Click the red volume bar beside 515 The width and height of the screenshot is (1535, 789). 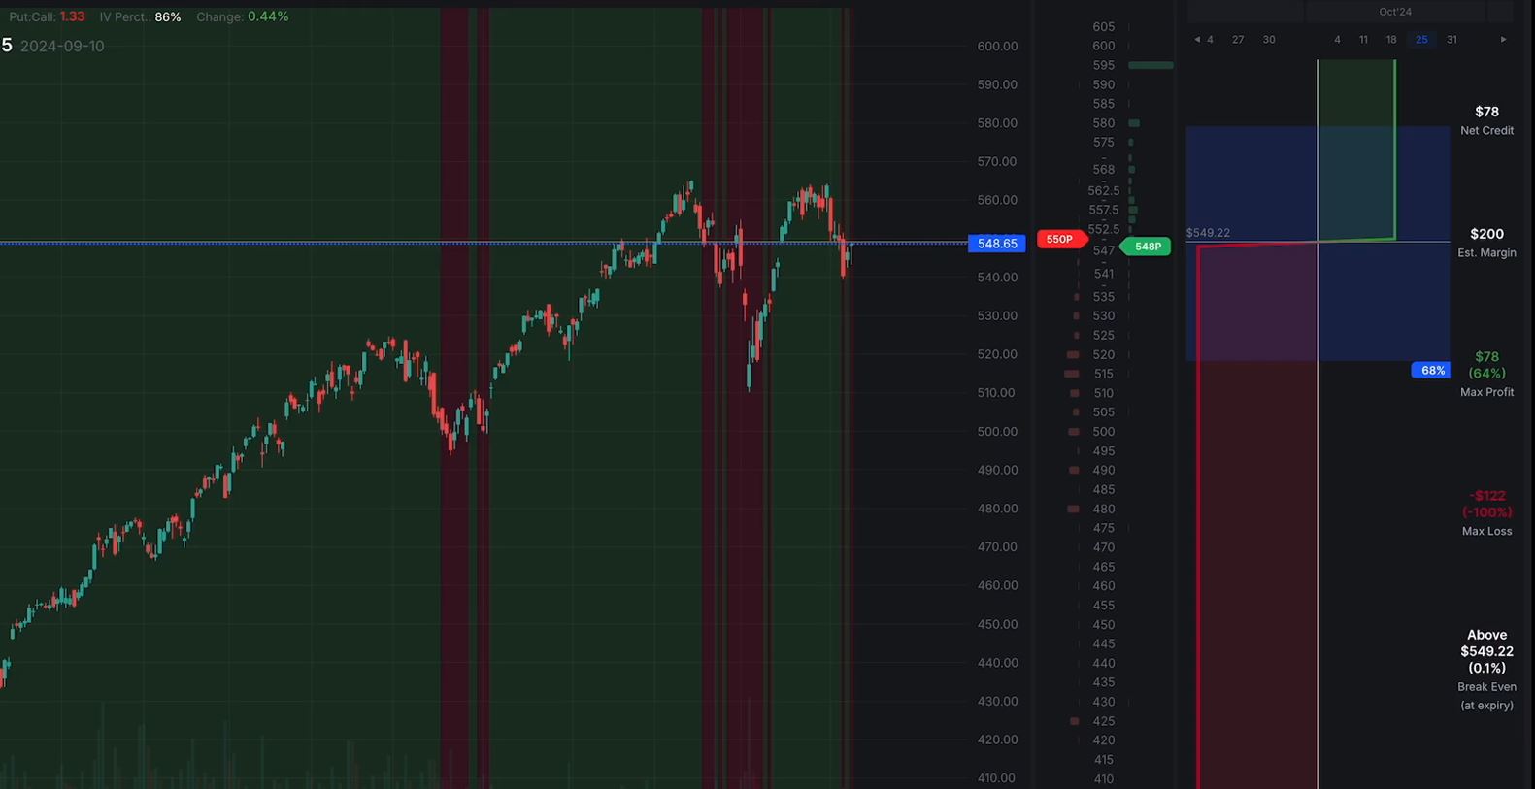[1072, 374]
